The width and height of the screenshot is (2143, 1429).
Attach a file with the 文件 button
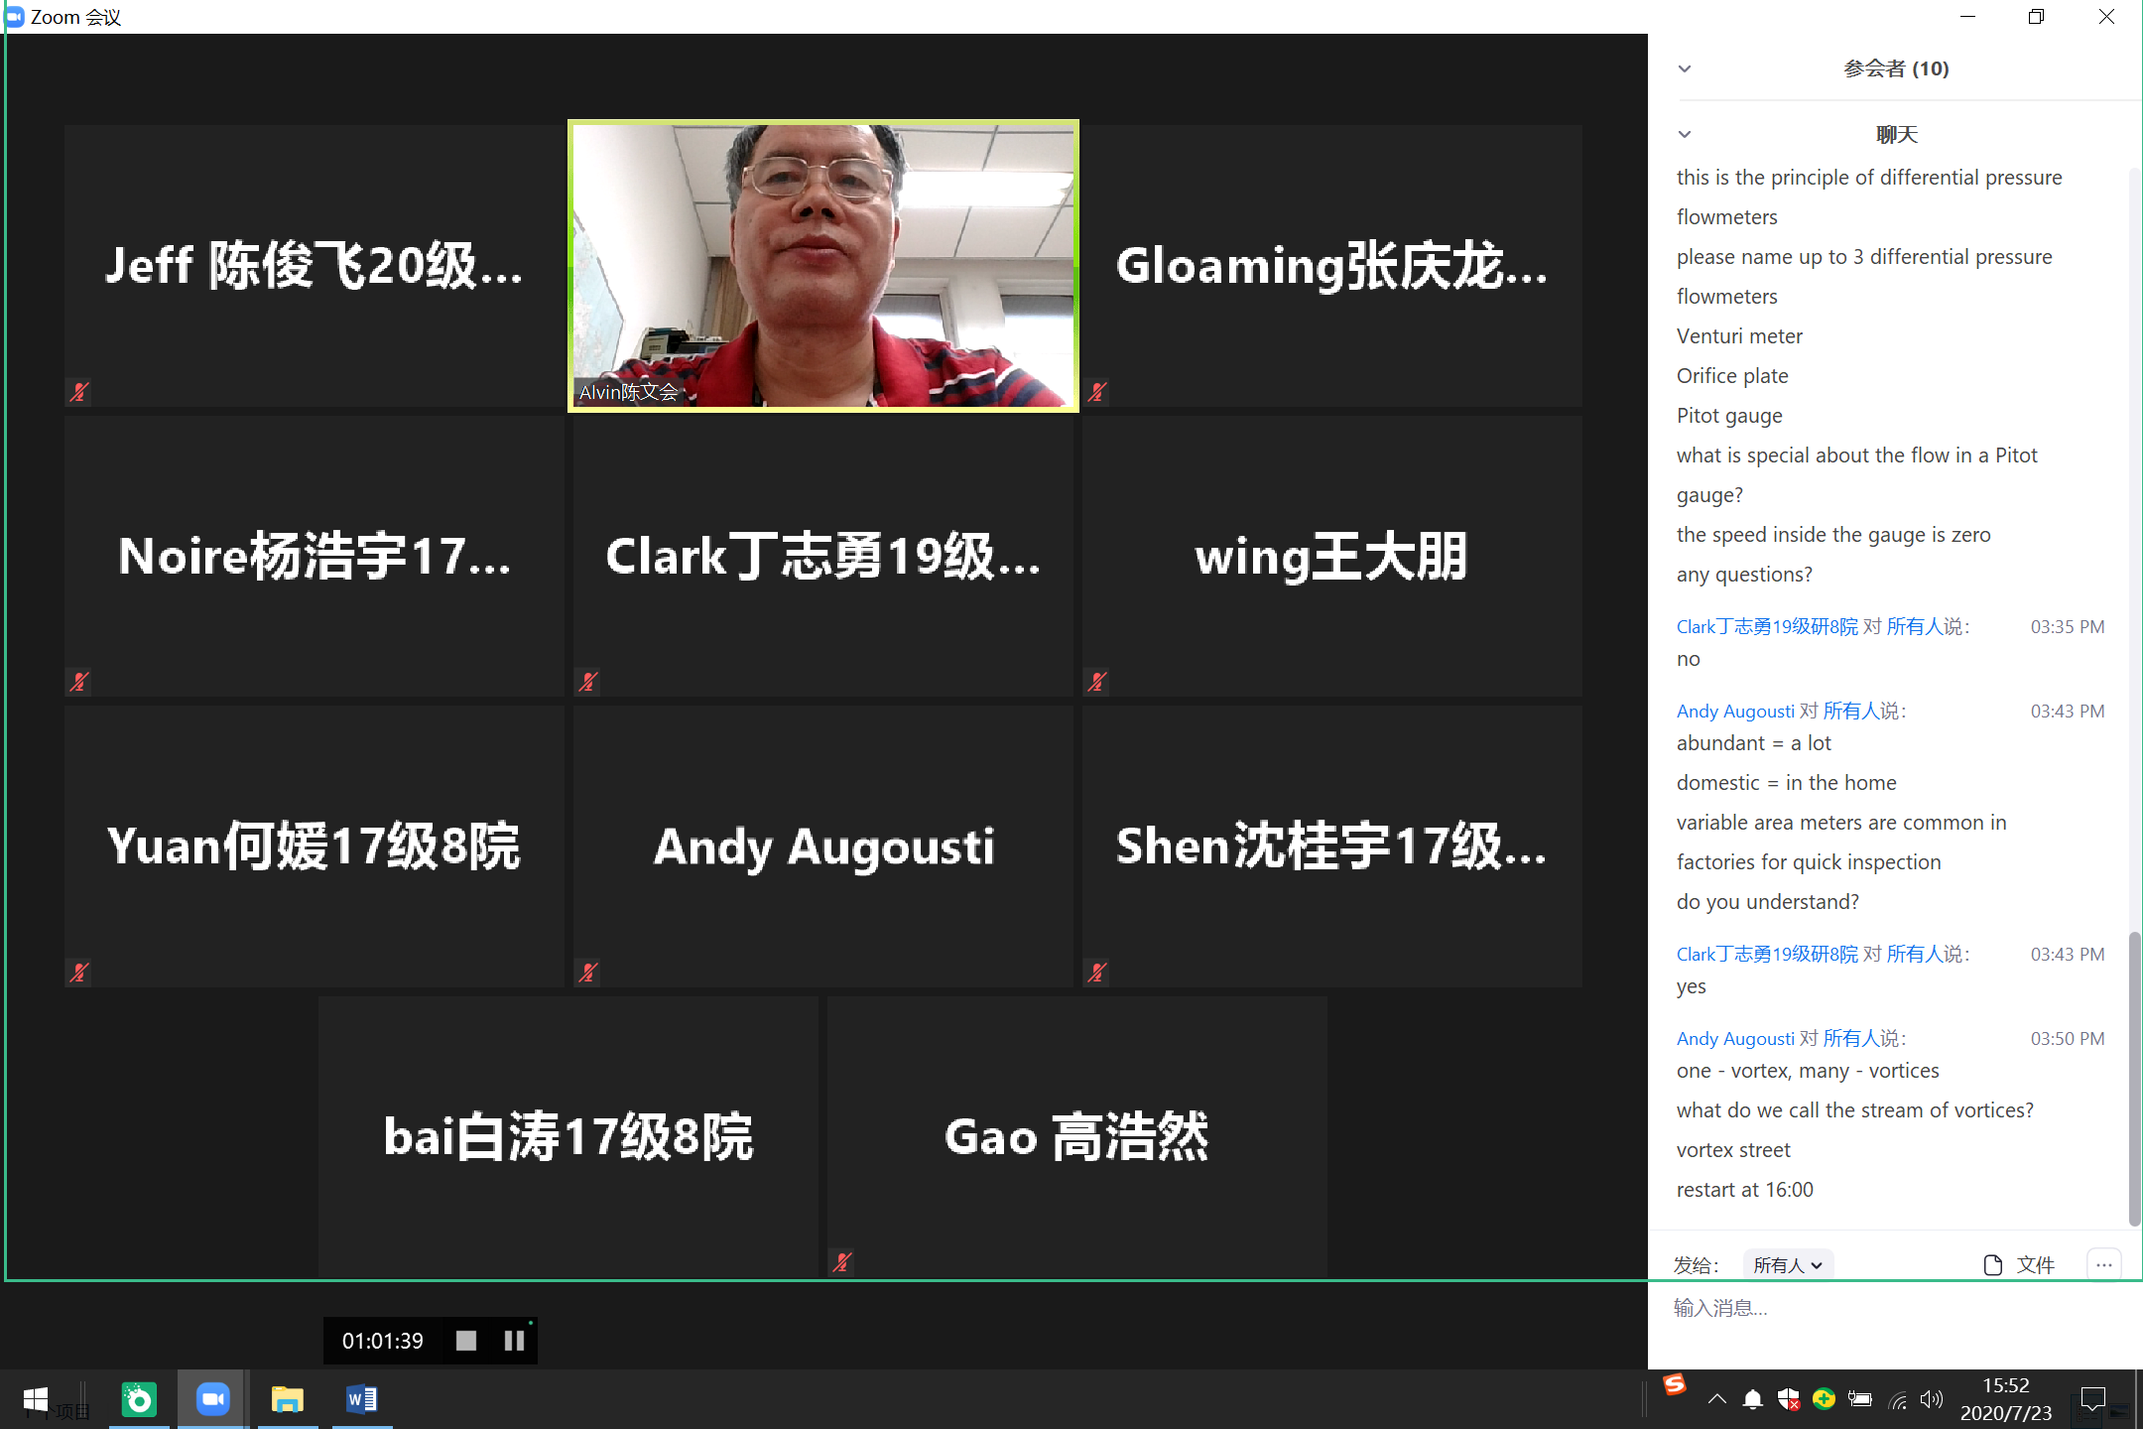(x=2019, y=1264)
